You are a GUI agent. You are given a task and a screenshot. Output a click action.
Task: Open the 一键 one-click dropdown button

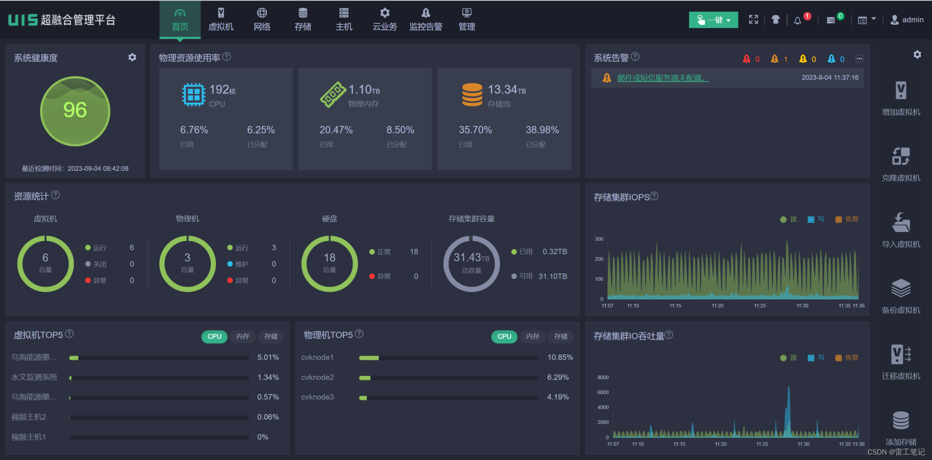tap(714, 20)
